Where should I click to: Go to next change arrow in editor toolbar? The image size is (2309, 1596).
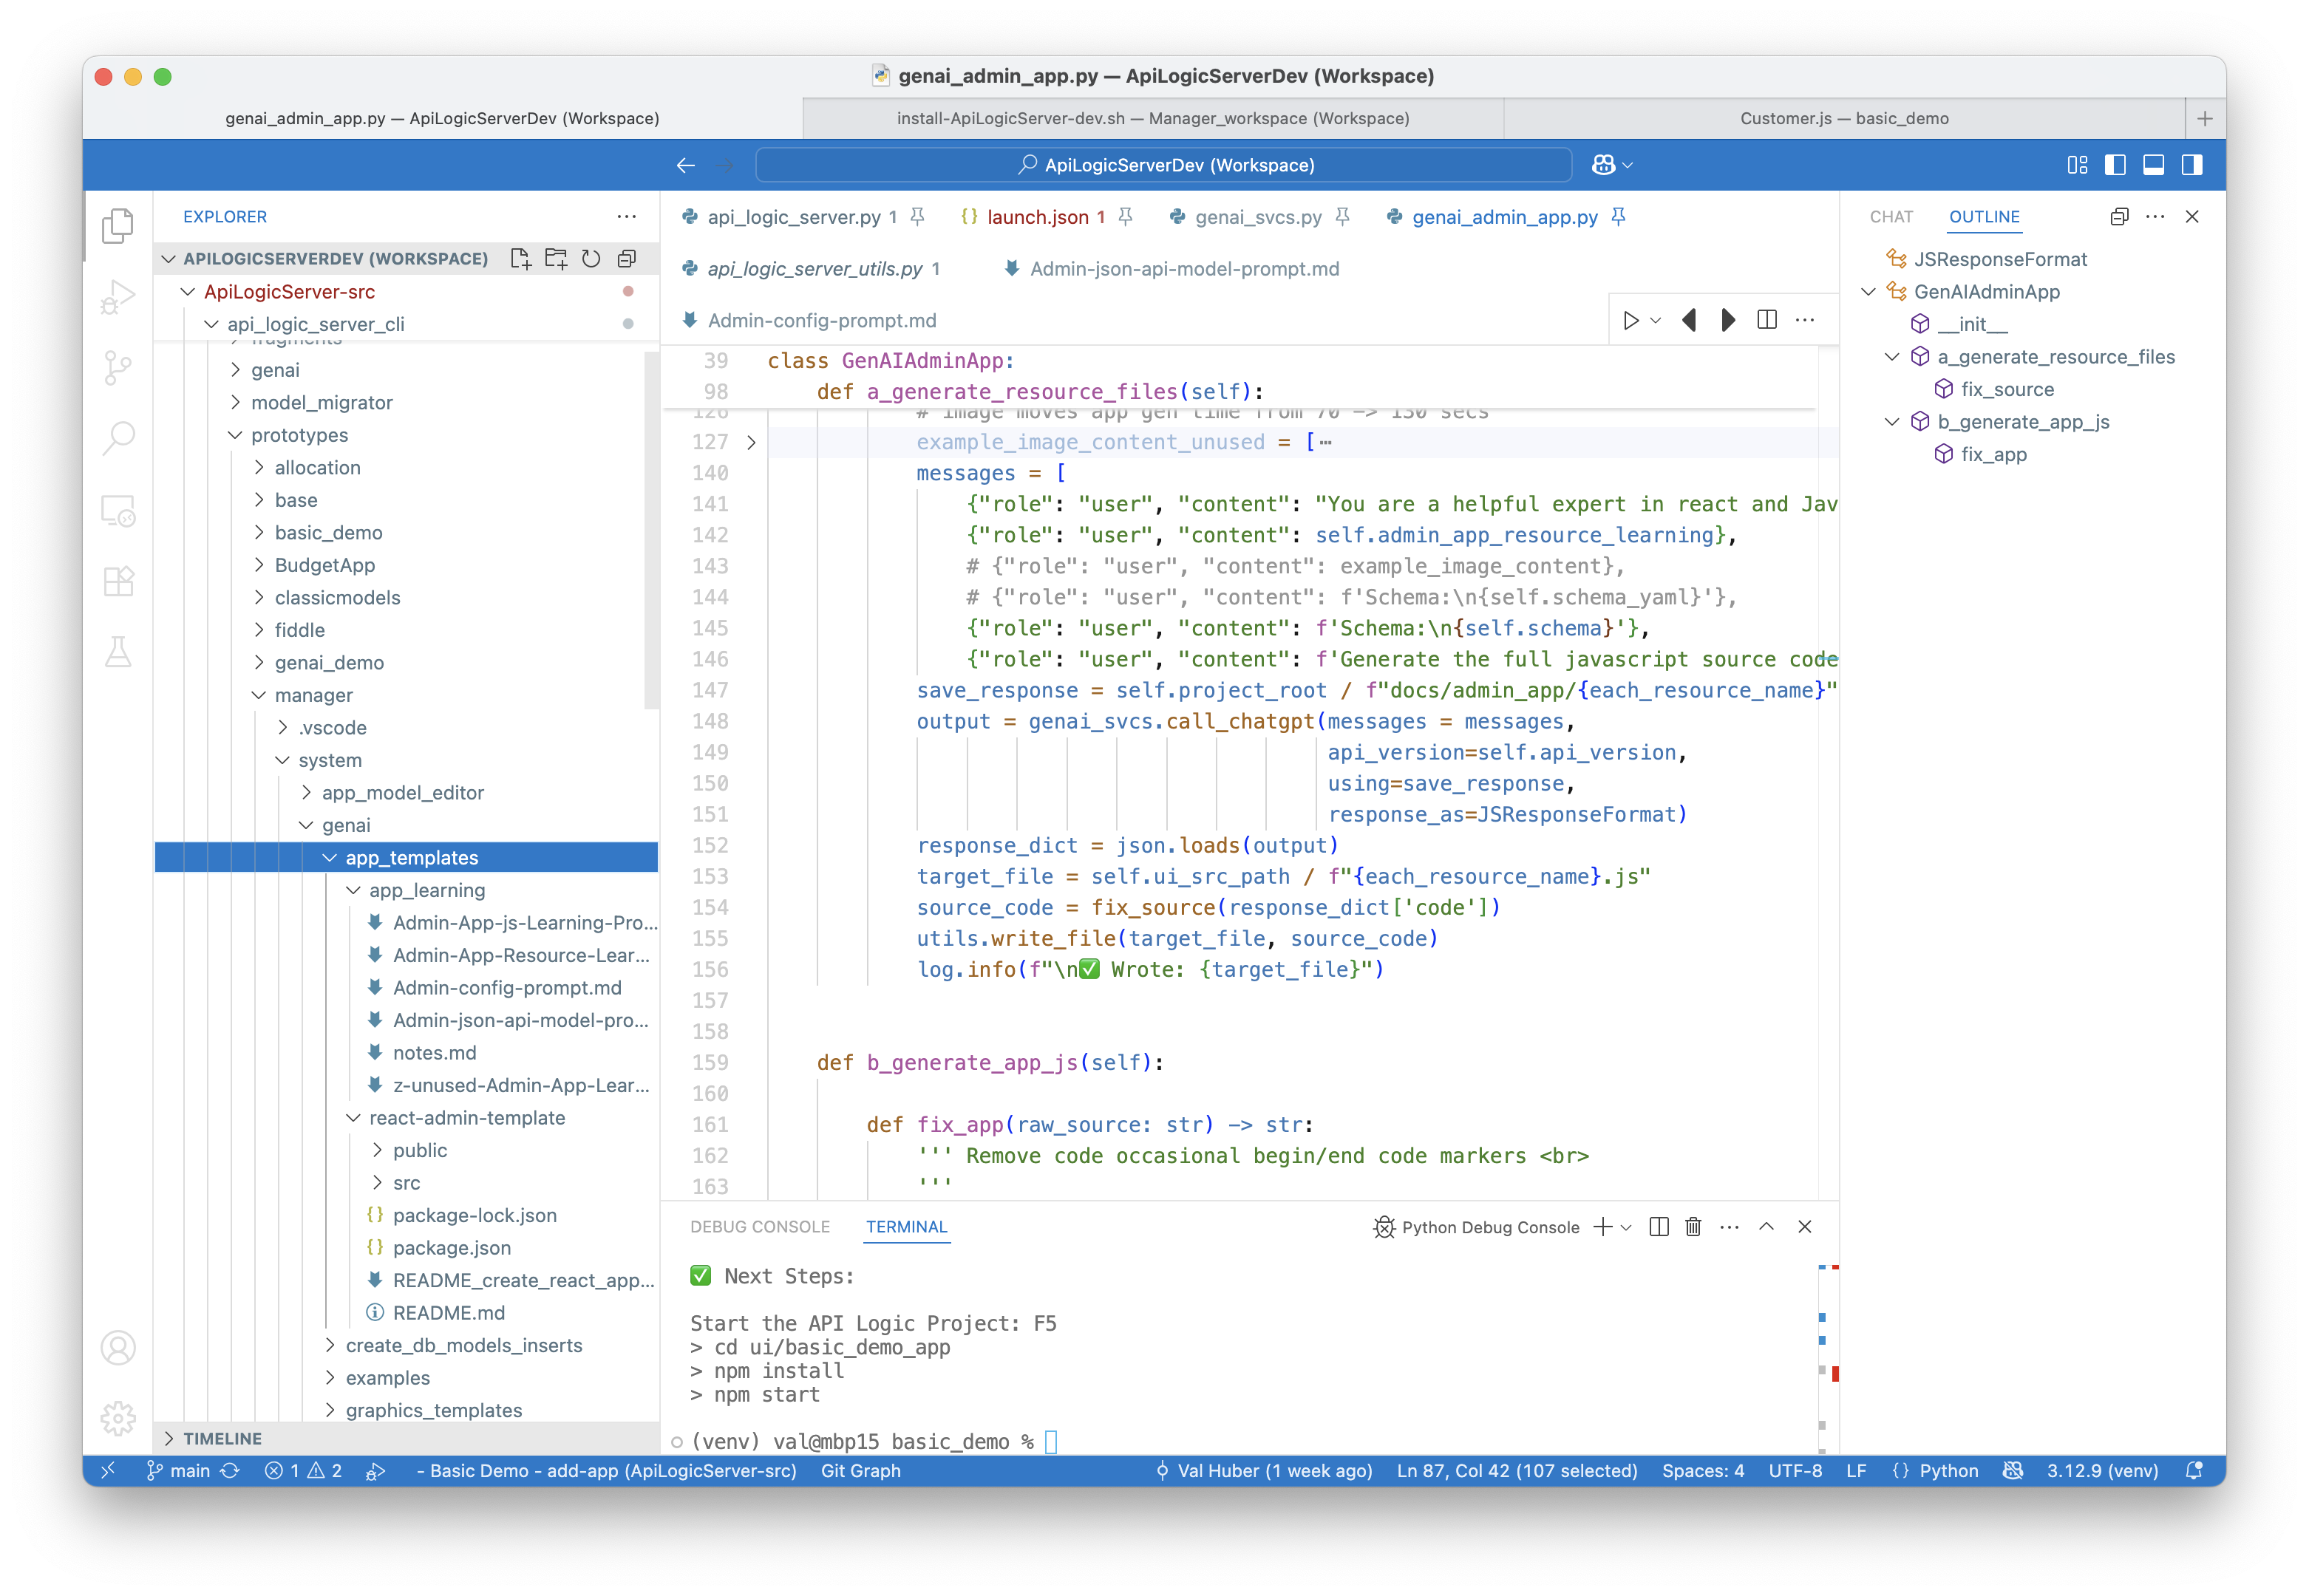1728,320
